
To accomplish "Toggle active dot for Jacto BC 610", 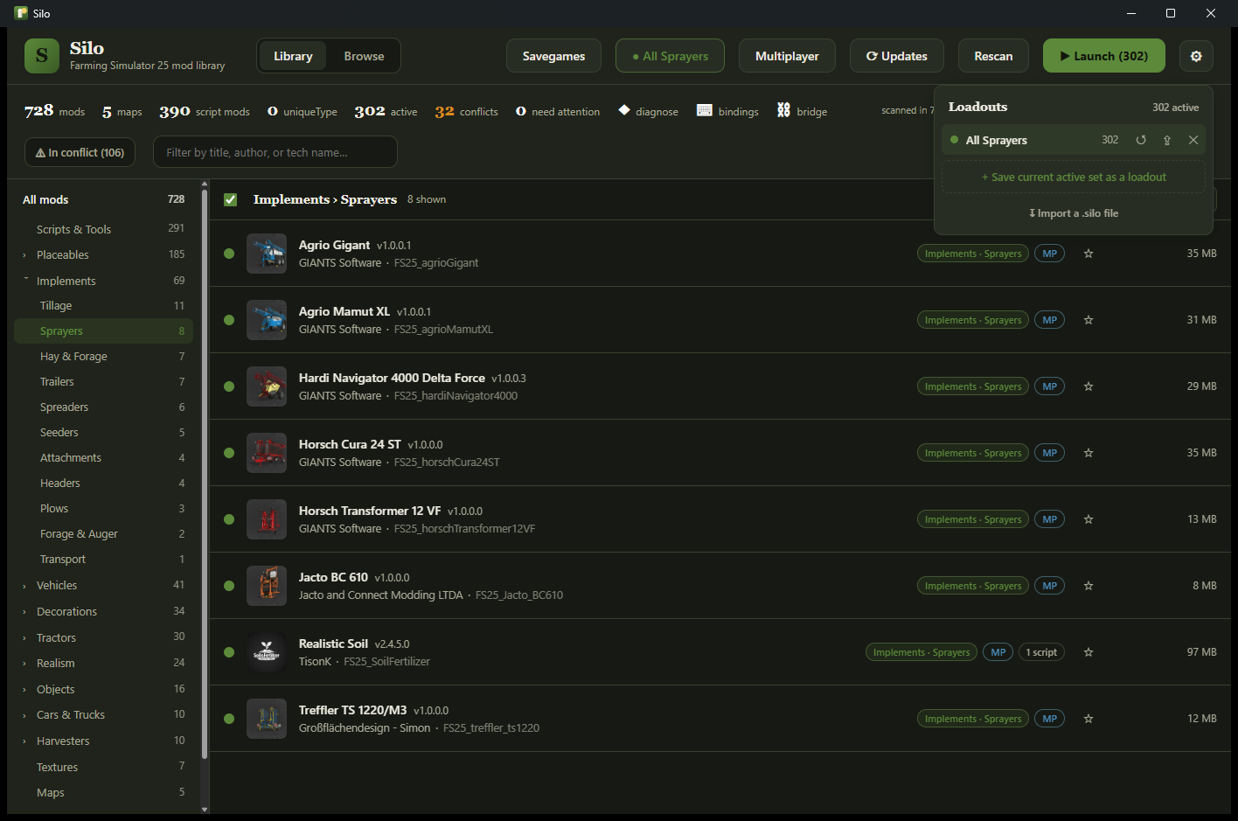I will click(x=229, y=586).
